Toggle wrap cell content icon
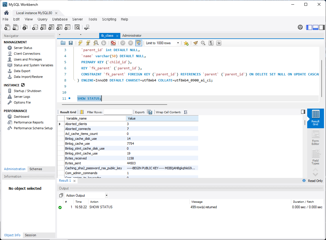The height and width of the screenshot is (240, 326). 186,112
